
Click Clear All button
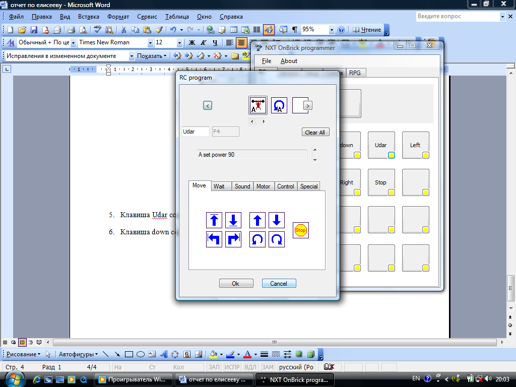pyautogui.click(x=315, y=132)
